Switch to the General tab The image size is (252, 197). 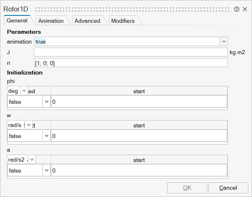[x=17, y=21]
